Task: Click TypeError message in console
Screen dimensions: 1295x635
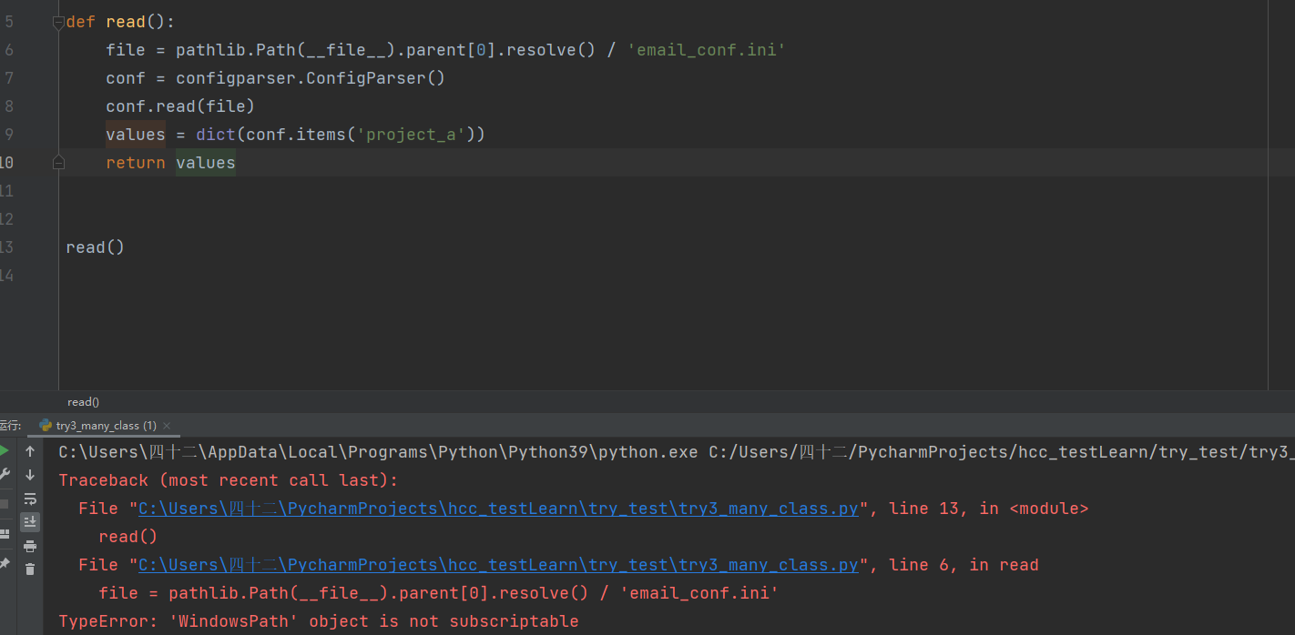Action: [319, 621]
